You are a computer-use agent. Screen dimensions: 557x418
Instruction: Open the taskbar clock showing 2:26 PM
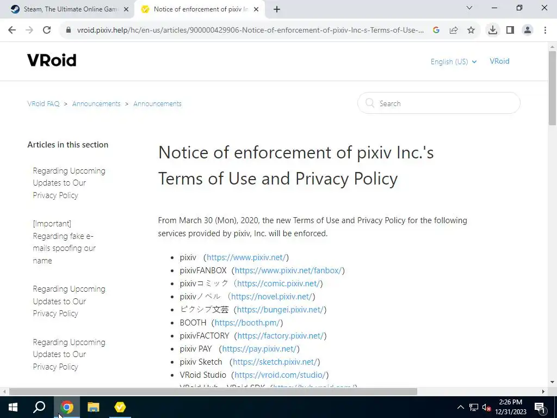510,407
